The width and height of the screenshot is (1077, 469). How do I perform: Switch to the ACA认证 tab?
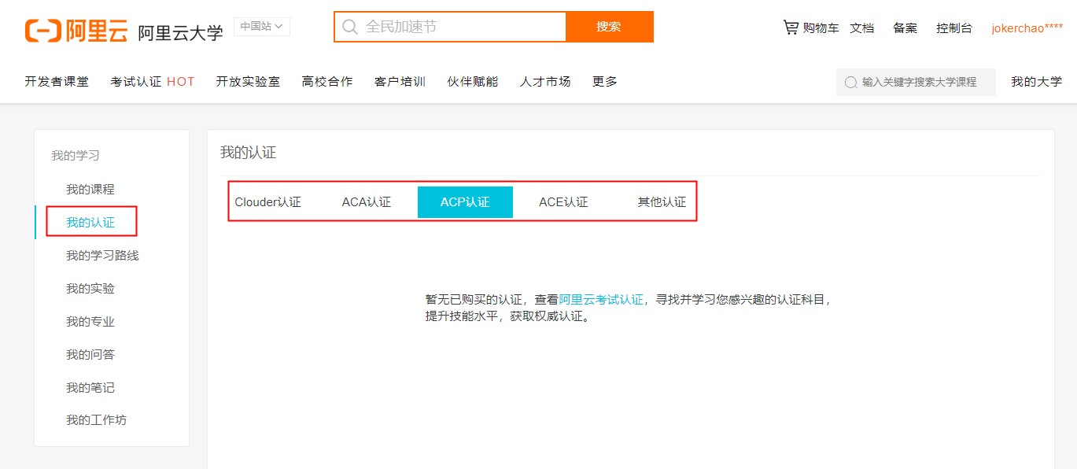coord(366,201)
